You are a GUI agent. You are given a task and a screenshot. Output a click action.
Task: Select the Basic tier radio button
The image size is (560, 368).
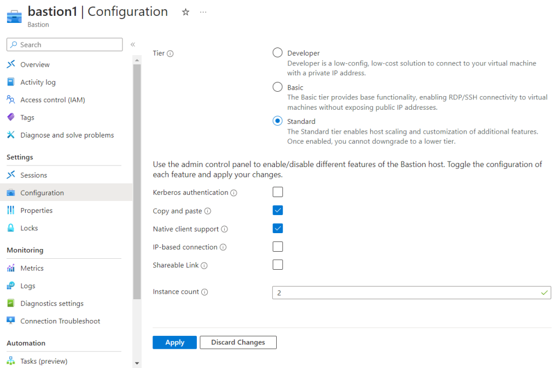click(x=277, y=87)
